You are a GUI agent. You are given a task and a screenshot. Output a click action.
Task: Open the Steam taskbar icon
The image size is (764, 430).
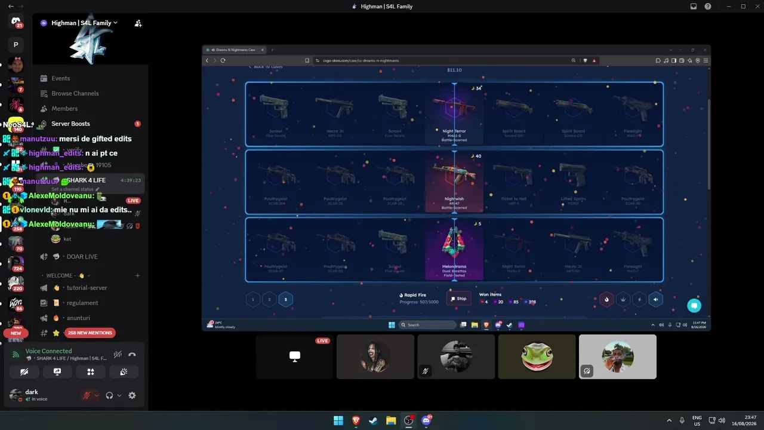click(x=373, y=420)
